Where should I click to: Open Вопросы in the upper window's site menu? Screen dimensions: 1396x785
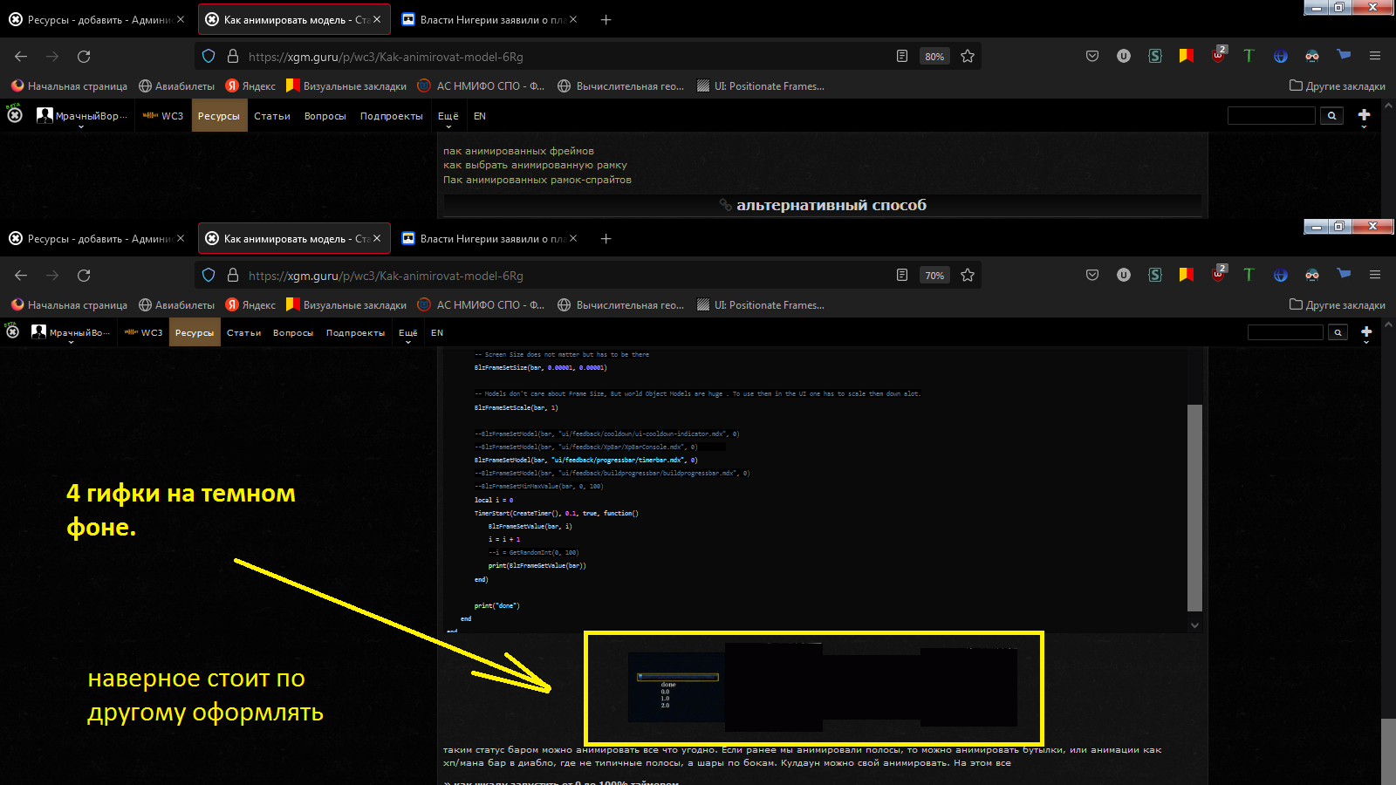pos(325,116)
